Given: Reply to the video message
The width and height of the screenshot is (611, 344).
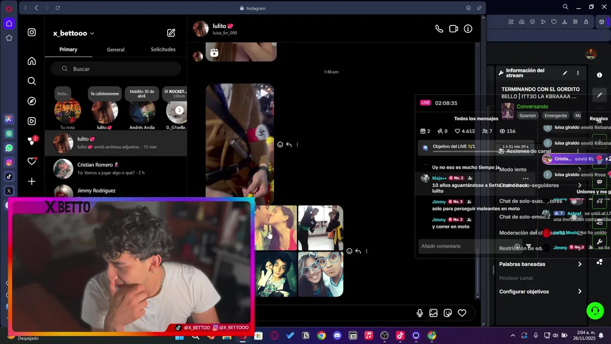Looking at the screenshot, I should [289, 144].
